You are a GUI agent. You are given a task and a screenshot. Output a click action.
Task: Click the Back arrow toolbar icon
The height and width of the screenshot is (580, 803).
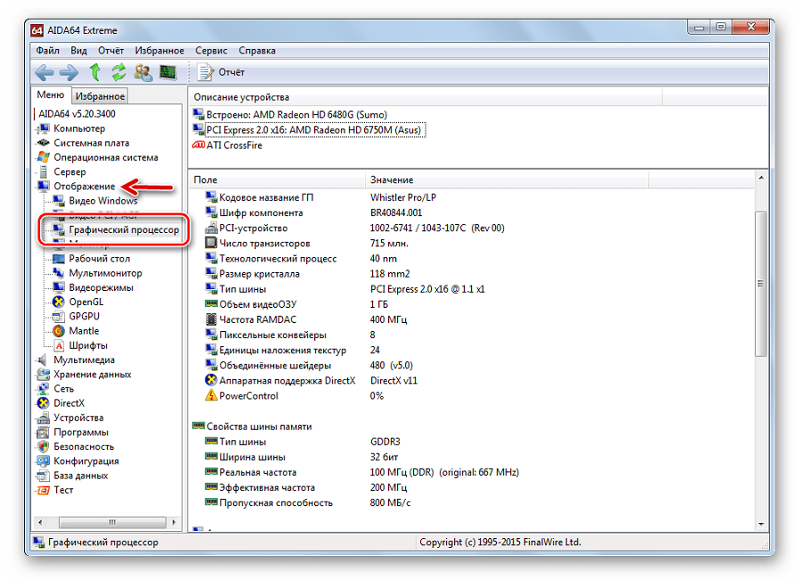[44, 72]
